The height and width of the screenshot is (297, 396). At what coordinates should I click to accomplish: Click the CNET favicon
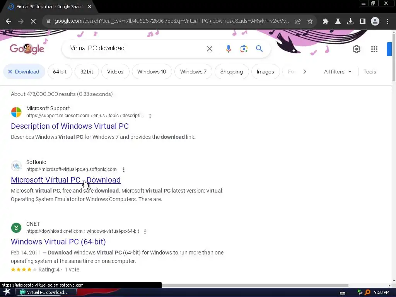click(x=16, y=228)
